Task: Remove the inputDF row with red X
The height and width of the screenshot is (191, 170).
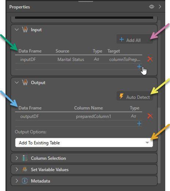Action: 150,59
